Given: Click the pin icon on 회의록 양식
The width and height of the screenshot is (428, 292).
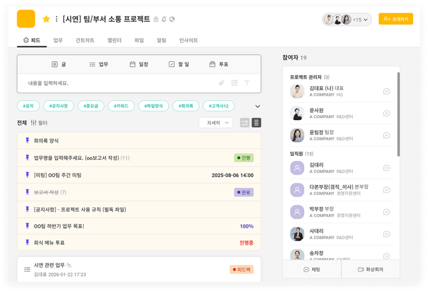Looking at the screenshot, I should point(27,141).
